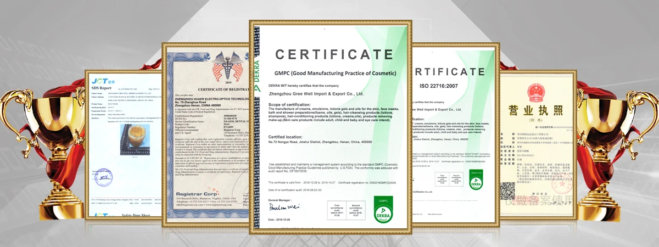659x247 pixels.
Task: Open the SDS Report certificate image
Action: tap(124, 144)
